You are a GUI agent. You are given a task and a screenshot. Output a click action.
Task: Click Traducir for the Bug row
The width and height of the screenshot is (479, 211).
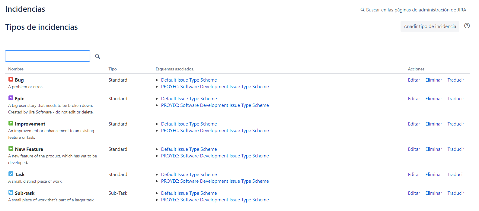[456, 80]
